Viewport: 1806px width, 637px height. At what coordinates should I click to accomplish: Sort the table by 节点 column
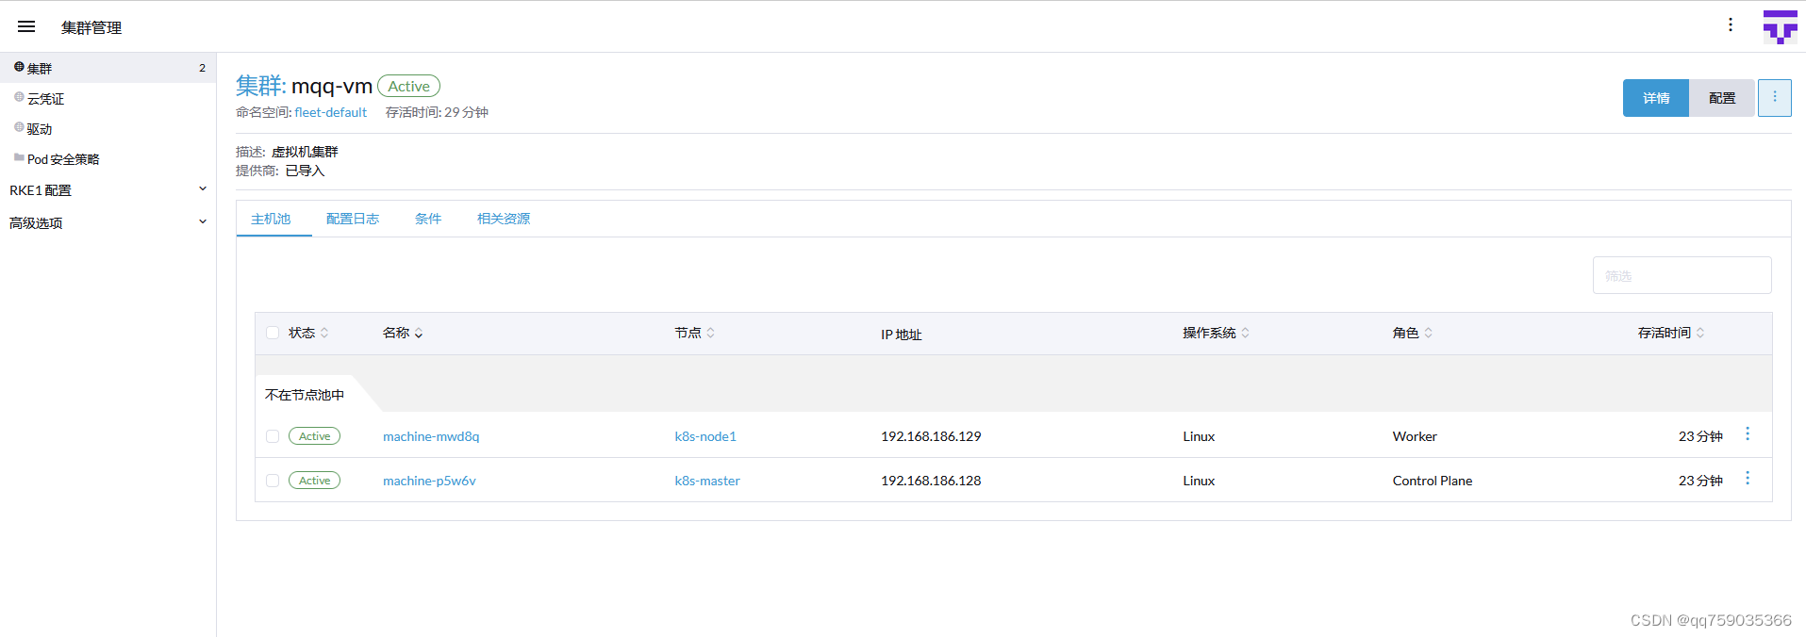(695, 333)
